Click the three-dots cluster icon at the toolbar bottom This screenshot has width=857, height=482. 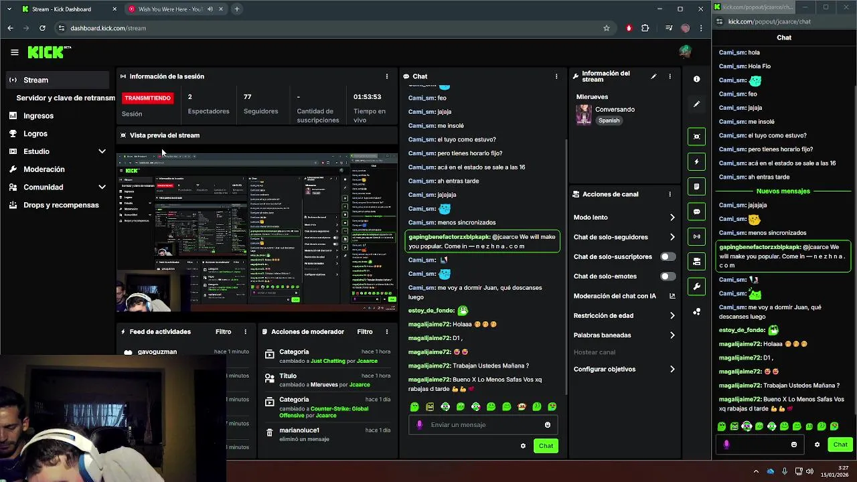696,312
